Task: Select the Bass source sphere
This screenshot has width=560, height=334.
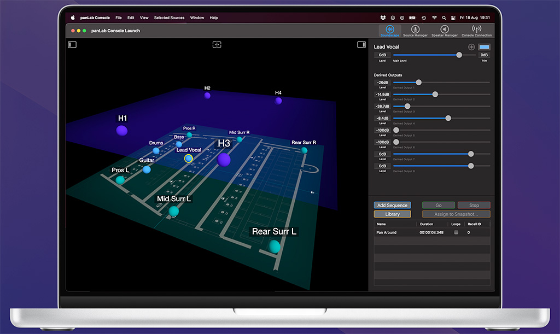Action: [179, 144]
